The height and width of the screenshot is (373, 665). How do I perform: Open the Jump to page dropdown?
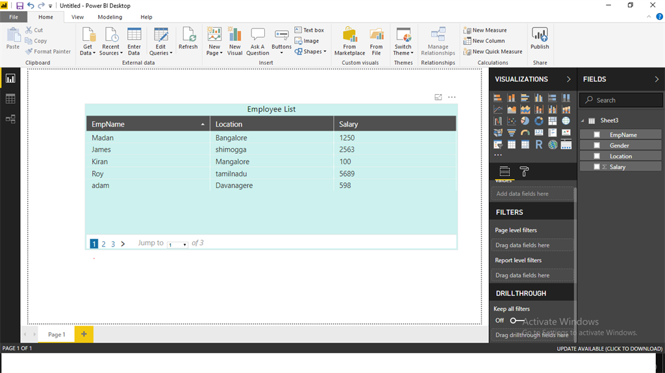pyautogui.click(x=177, y=245)
